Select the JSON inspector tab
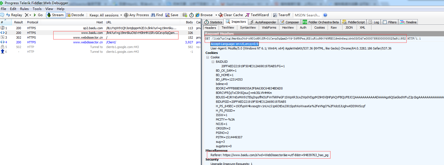Image resolution: width=444 pixels, height=165 pixels. 349,28
